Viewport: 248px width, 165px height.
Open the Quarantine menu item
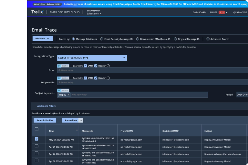[240, 12]
